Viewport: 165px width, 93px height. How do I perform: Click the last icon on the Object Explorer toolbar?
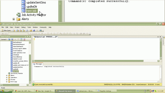(x=24, y=39)
